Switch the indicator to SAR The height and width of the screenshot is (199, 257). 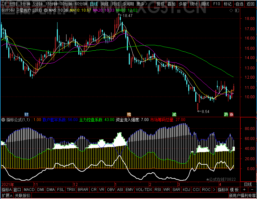coord(176,189)
